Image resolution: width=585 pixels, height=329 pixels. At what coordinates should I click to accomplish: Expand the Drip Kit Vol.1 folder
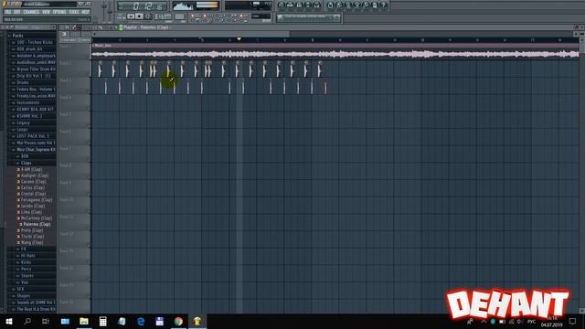[33, 76]
